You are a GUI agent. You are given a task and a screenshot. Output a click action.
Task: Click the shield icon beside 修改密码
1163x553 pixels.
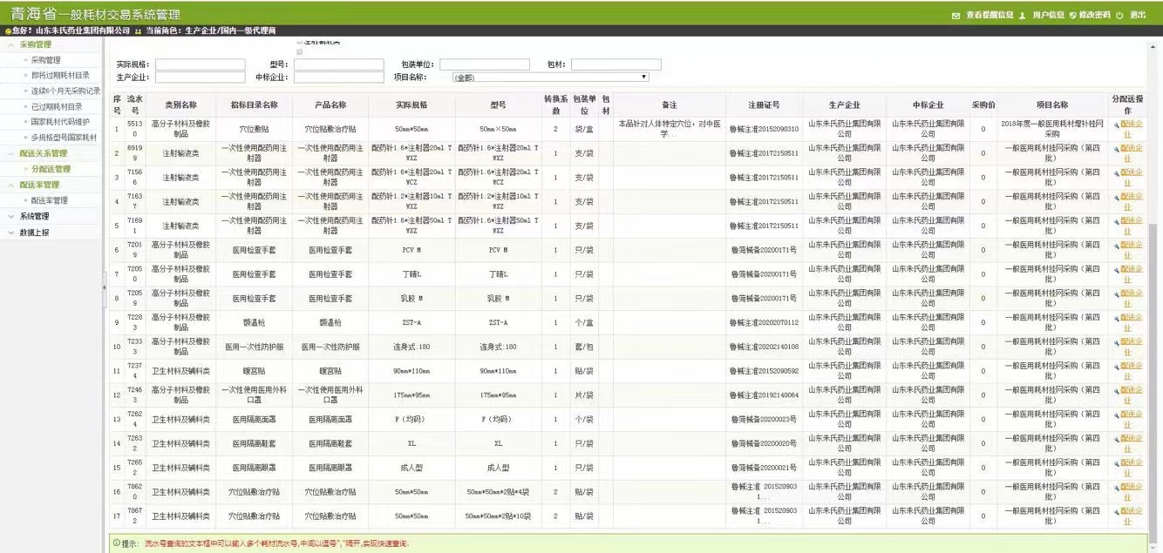[1072, 15]
